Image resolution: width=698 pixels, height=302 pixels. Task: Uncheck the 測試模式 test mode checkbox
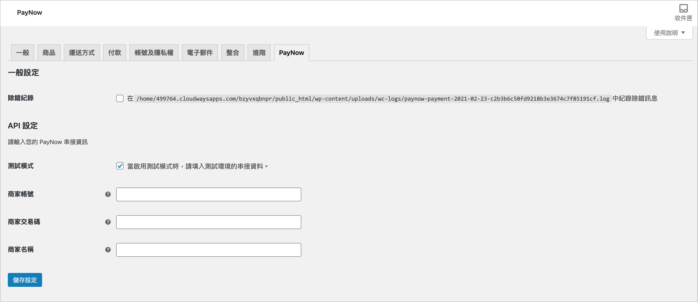click(x=120, y=166)
